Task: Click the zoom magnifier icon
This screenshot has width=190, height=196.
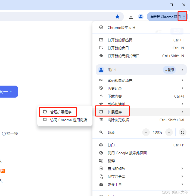Action: (x=101, y=132)
